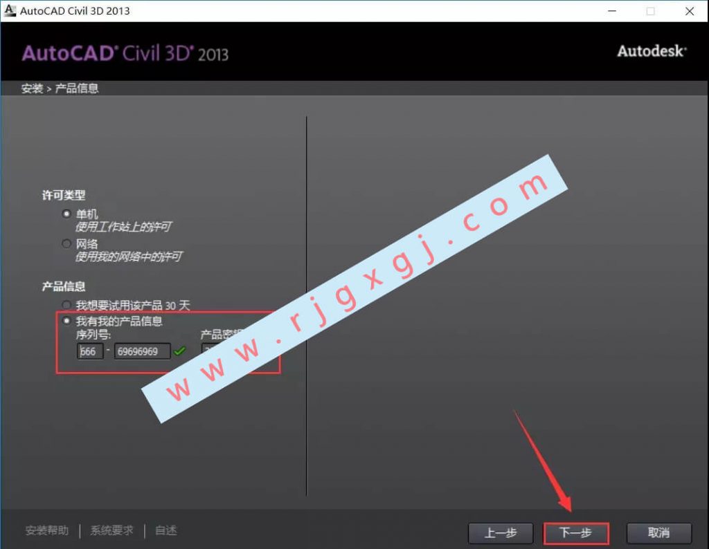Click the 产品信息 section heading
Screen dimensions: 709x549
pyautogui.click(x=64, y=286)
